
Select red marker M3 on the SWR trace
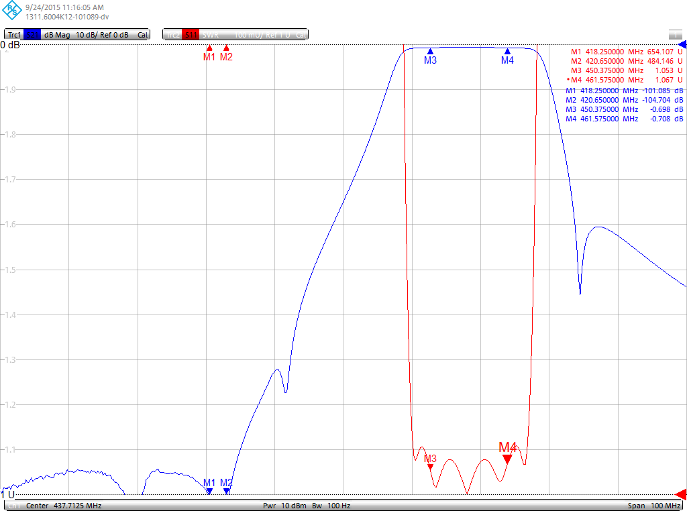pos(430,467)
